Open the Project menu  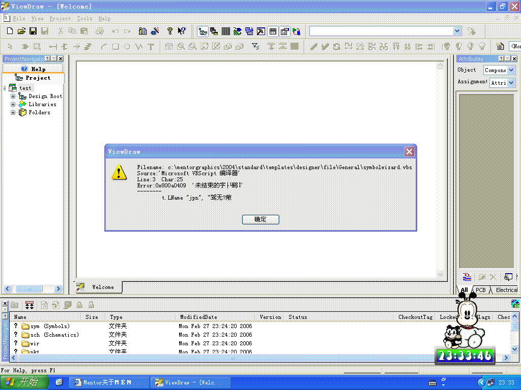[x=60, y=19]
